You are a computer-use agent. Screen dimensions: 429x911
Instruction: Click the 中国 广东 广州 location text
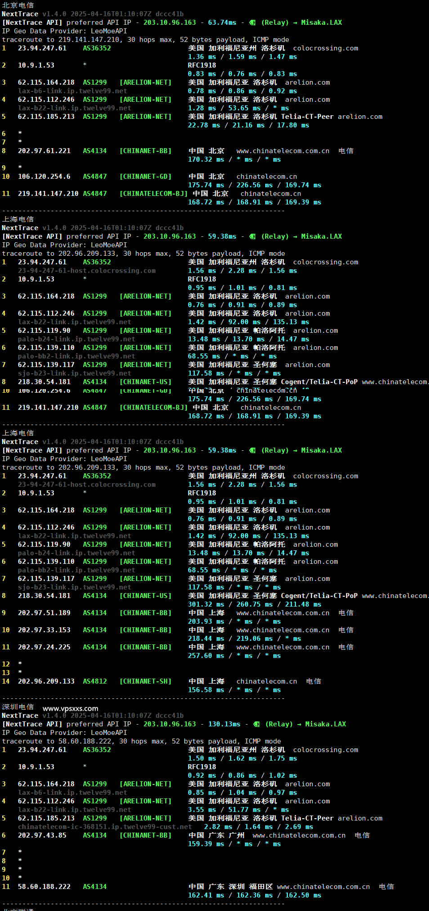(216, 835)
